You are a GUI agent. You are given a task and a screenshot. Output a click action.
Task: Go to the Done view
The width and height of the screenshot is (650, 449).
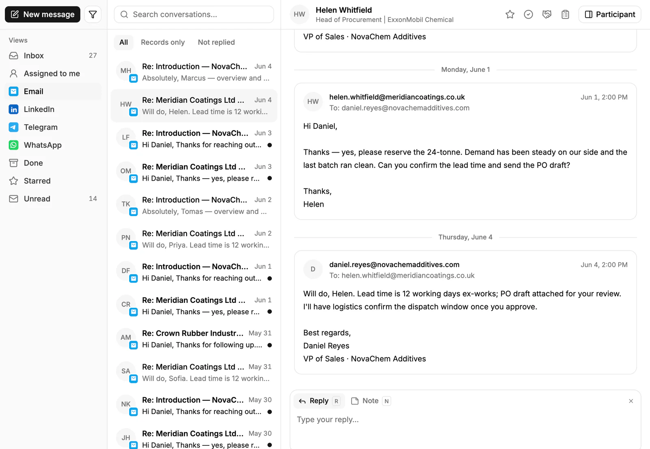pyautogui.click(x=53, y=163)
